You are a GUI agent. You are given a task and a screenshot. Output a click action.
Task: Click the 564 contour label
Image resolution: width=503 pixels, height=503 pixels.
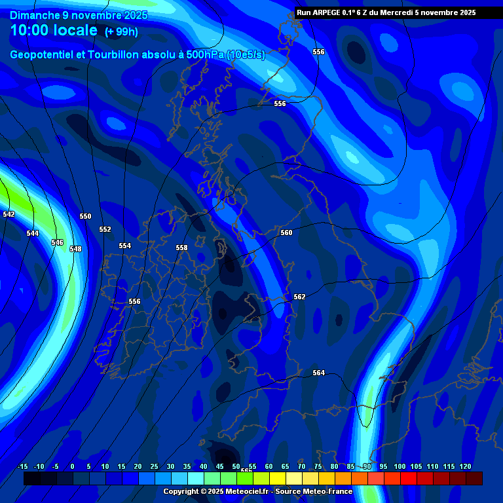(x=318, y=373)
